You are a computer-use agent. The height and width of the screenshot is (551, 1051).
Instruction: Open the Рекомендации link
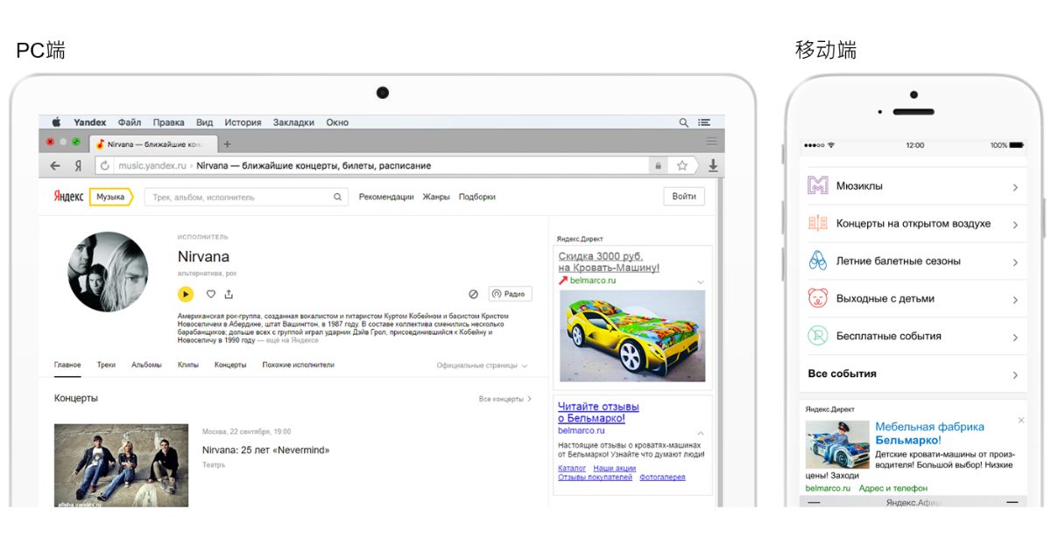point(386,197)
